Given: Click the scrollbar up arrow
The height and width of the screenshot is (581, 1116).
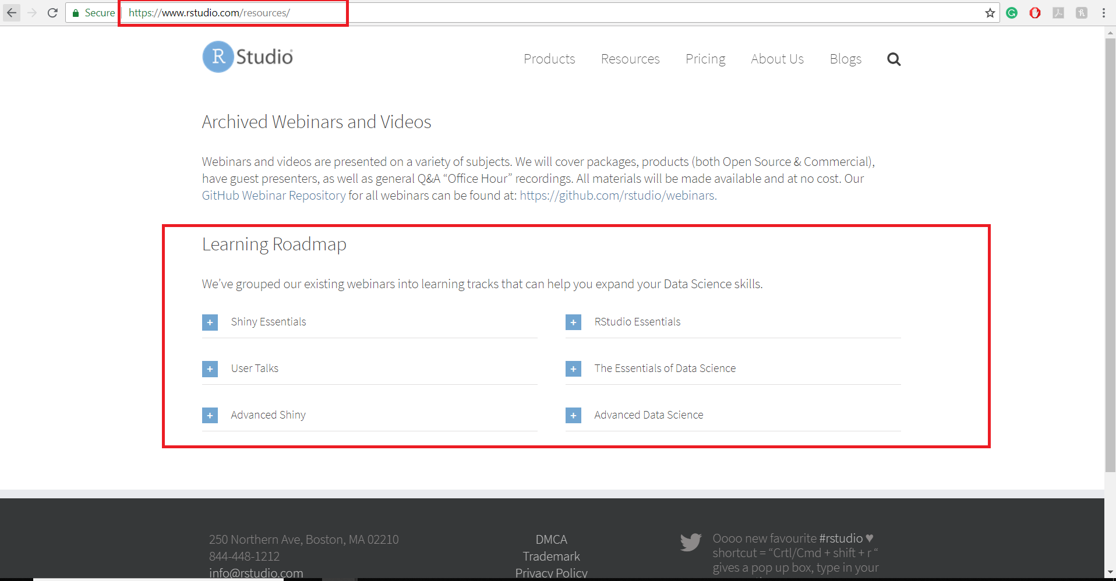Looking at the screenshot, I should (1110, 33).
